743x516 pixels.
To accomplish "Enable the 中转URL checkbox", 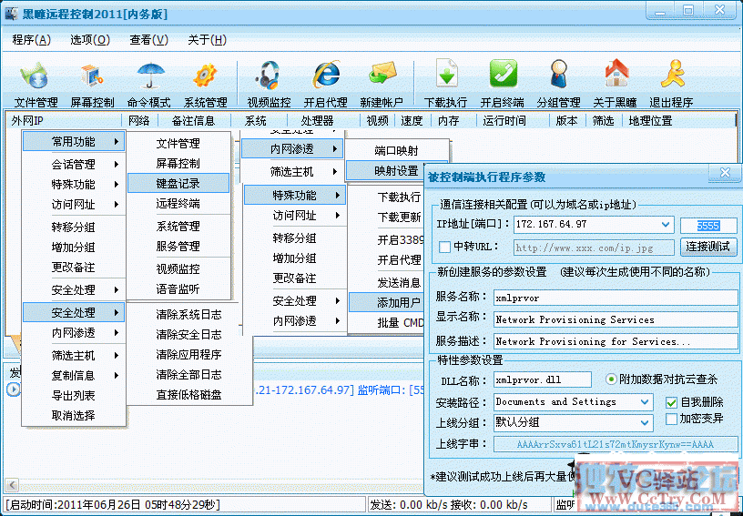I will [x=444, y=247].
